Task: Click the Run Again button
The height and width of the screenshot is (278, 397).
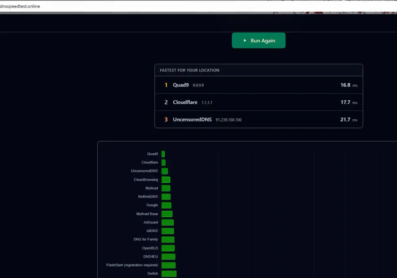Action: pos(258,41)
